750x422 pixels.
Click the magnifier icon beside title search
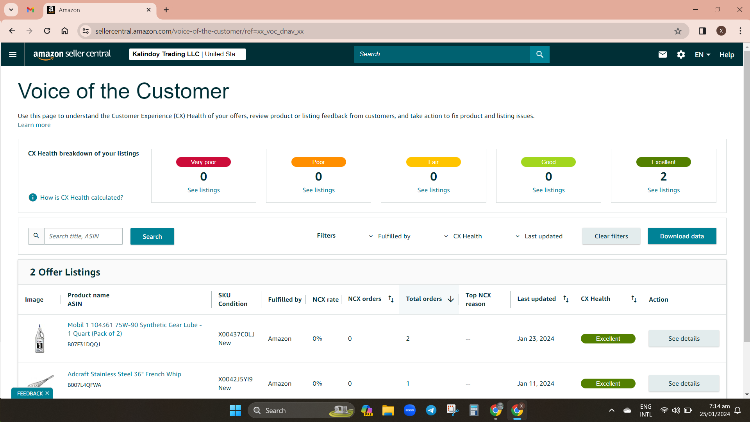point(36,236)
